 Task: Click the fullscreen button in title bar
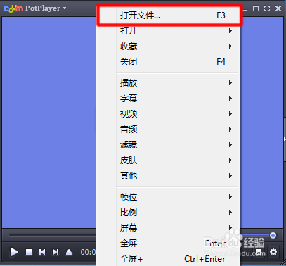tap(267, 8)
